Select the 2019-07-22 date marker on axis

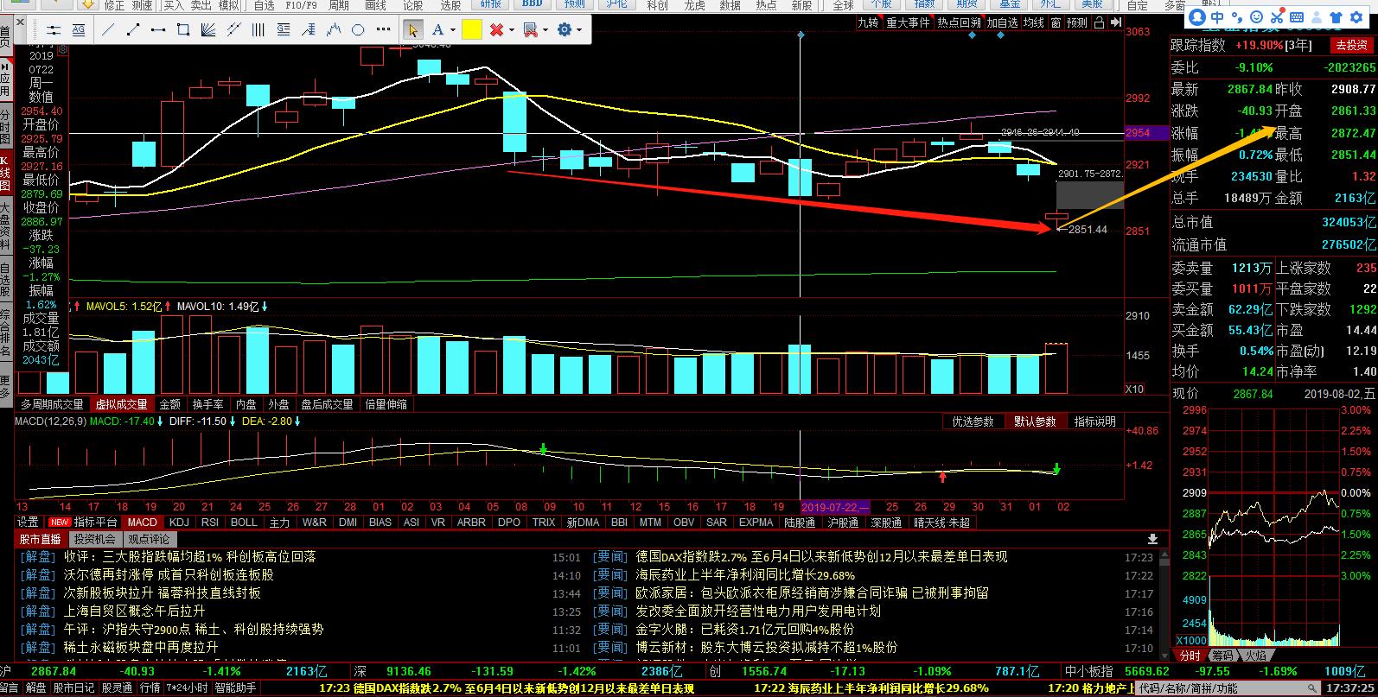[x=835, y=507]
